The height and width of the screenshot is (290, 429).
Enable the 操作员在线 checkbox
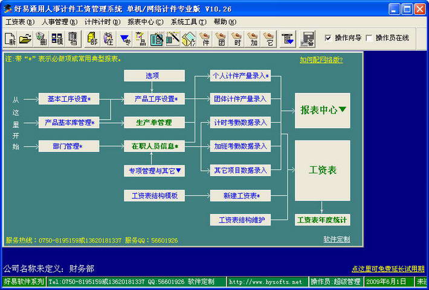tap(369, 38)
